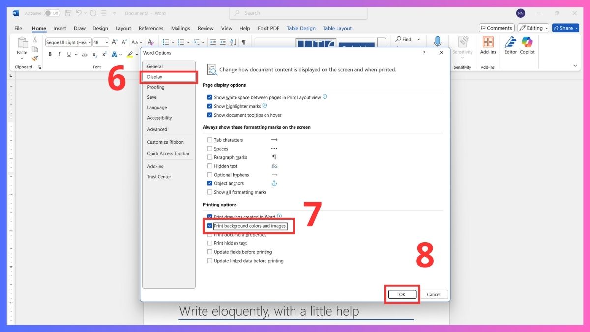Screen dimensions: 590x332
Task: Expand the Find dropdown arrow
Action: (x=419, y=39)
